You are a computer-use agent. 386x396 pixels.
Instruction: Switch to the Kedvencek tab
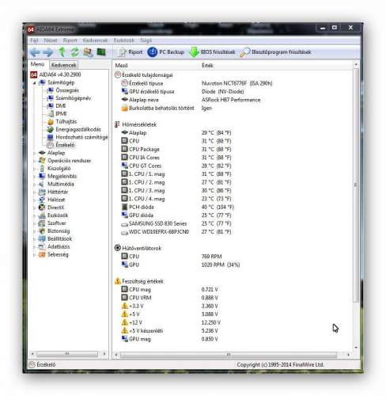click(x=63, y=65)
